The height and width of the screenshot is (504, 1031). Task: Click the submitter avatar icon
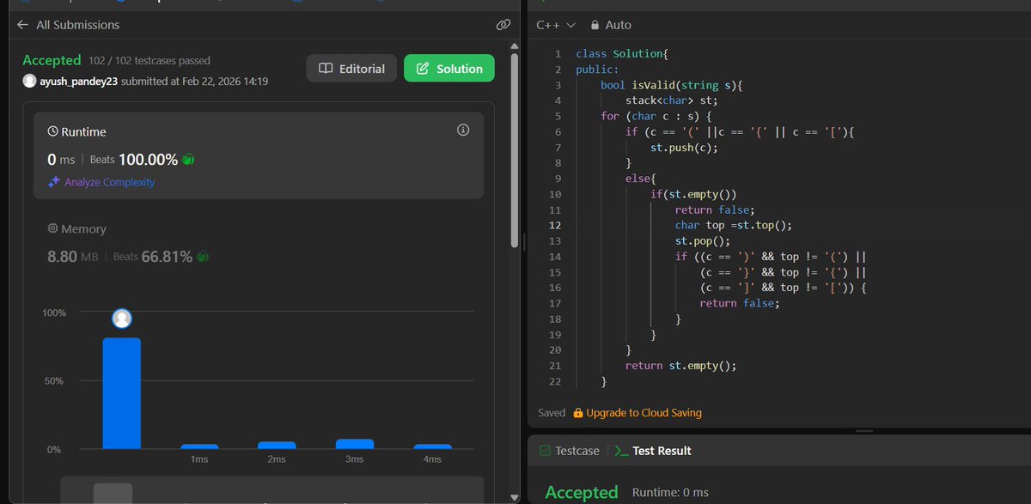29,81
